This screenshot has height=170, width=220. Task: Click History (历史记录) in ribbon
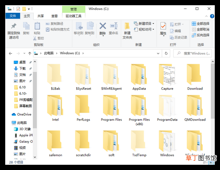[x=178, y=37]
